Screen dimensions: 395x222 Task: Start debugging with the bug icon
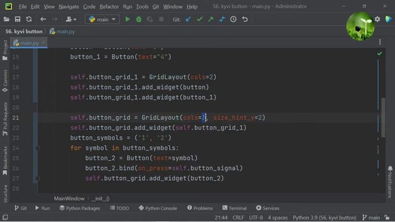139,19
